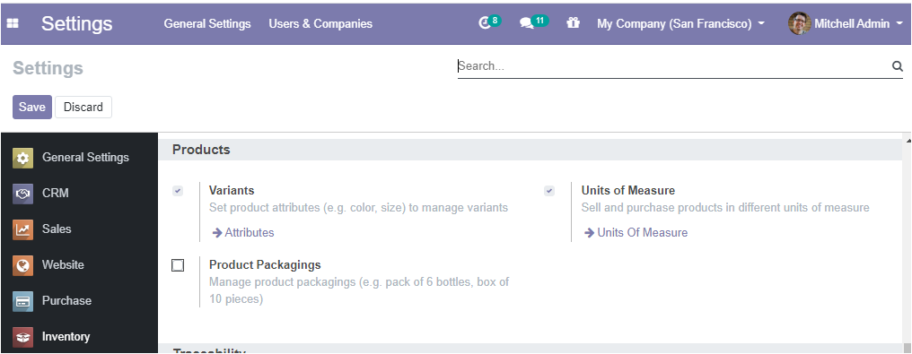Open the Units Of Measure link
This screenshot has height=354, width=912.
pos(642,233)
